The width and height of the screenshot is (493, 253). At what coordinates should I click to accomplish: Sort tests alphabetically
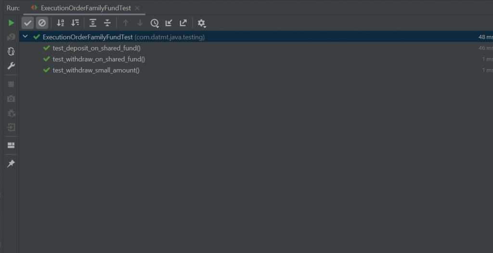60,23
